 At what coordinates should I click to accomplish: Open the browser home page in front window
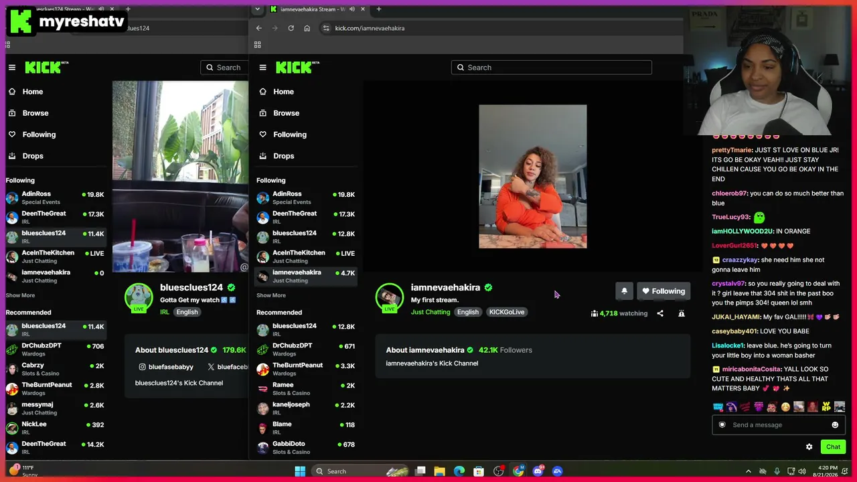pos(307,28)
